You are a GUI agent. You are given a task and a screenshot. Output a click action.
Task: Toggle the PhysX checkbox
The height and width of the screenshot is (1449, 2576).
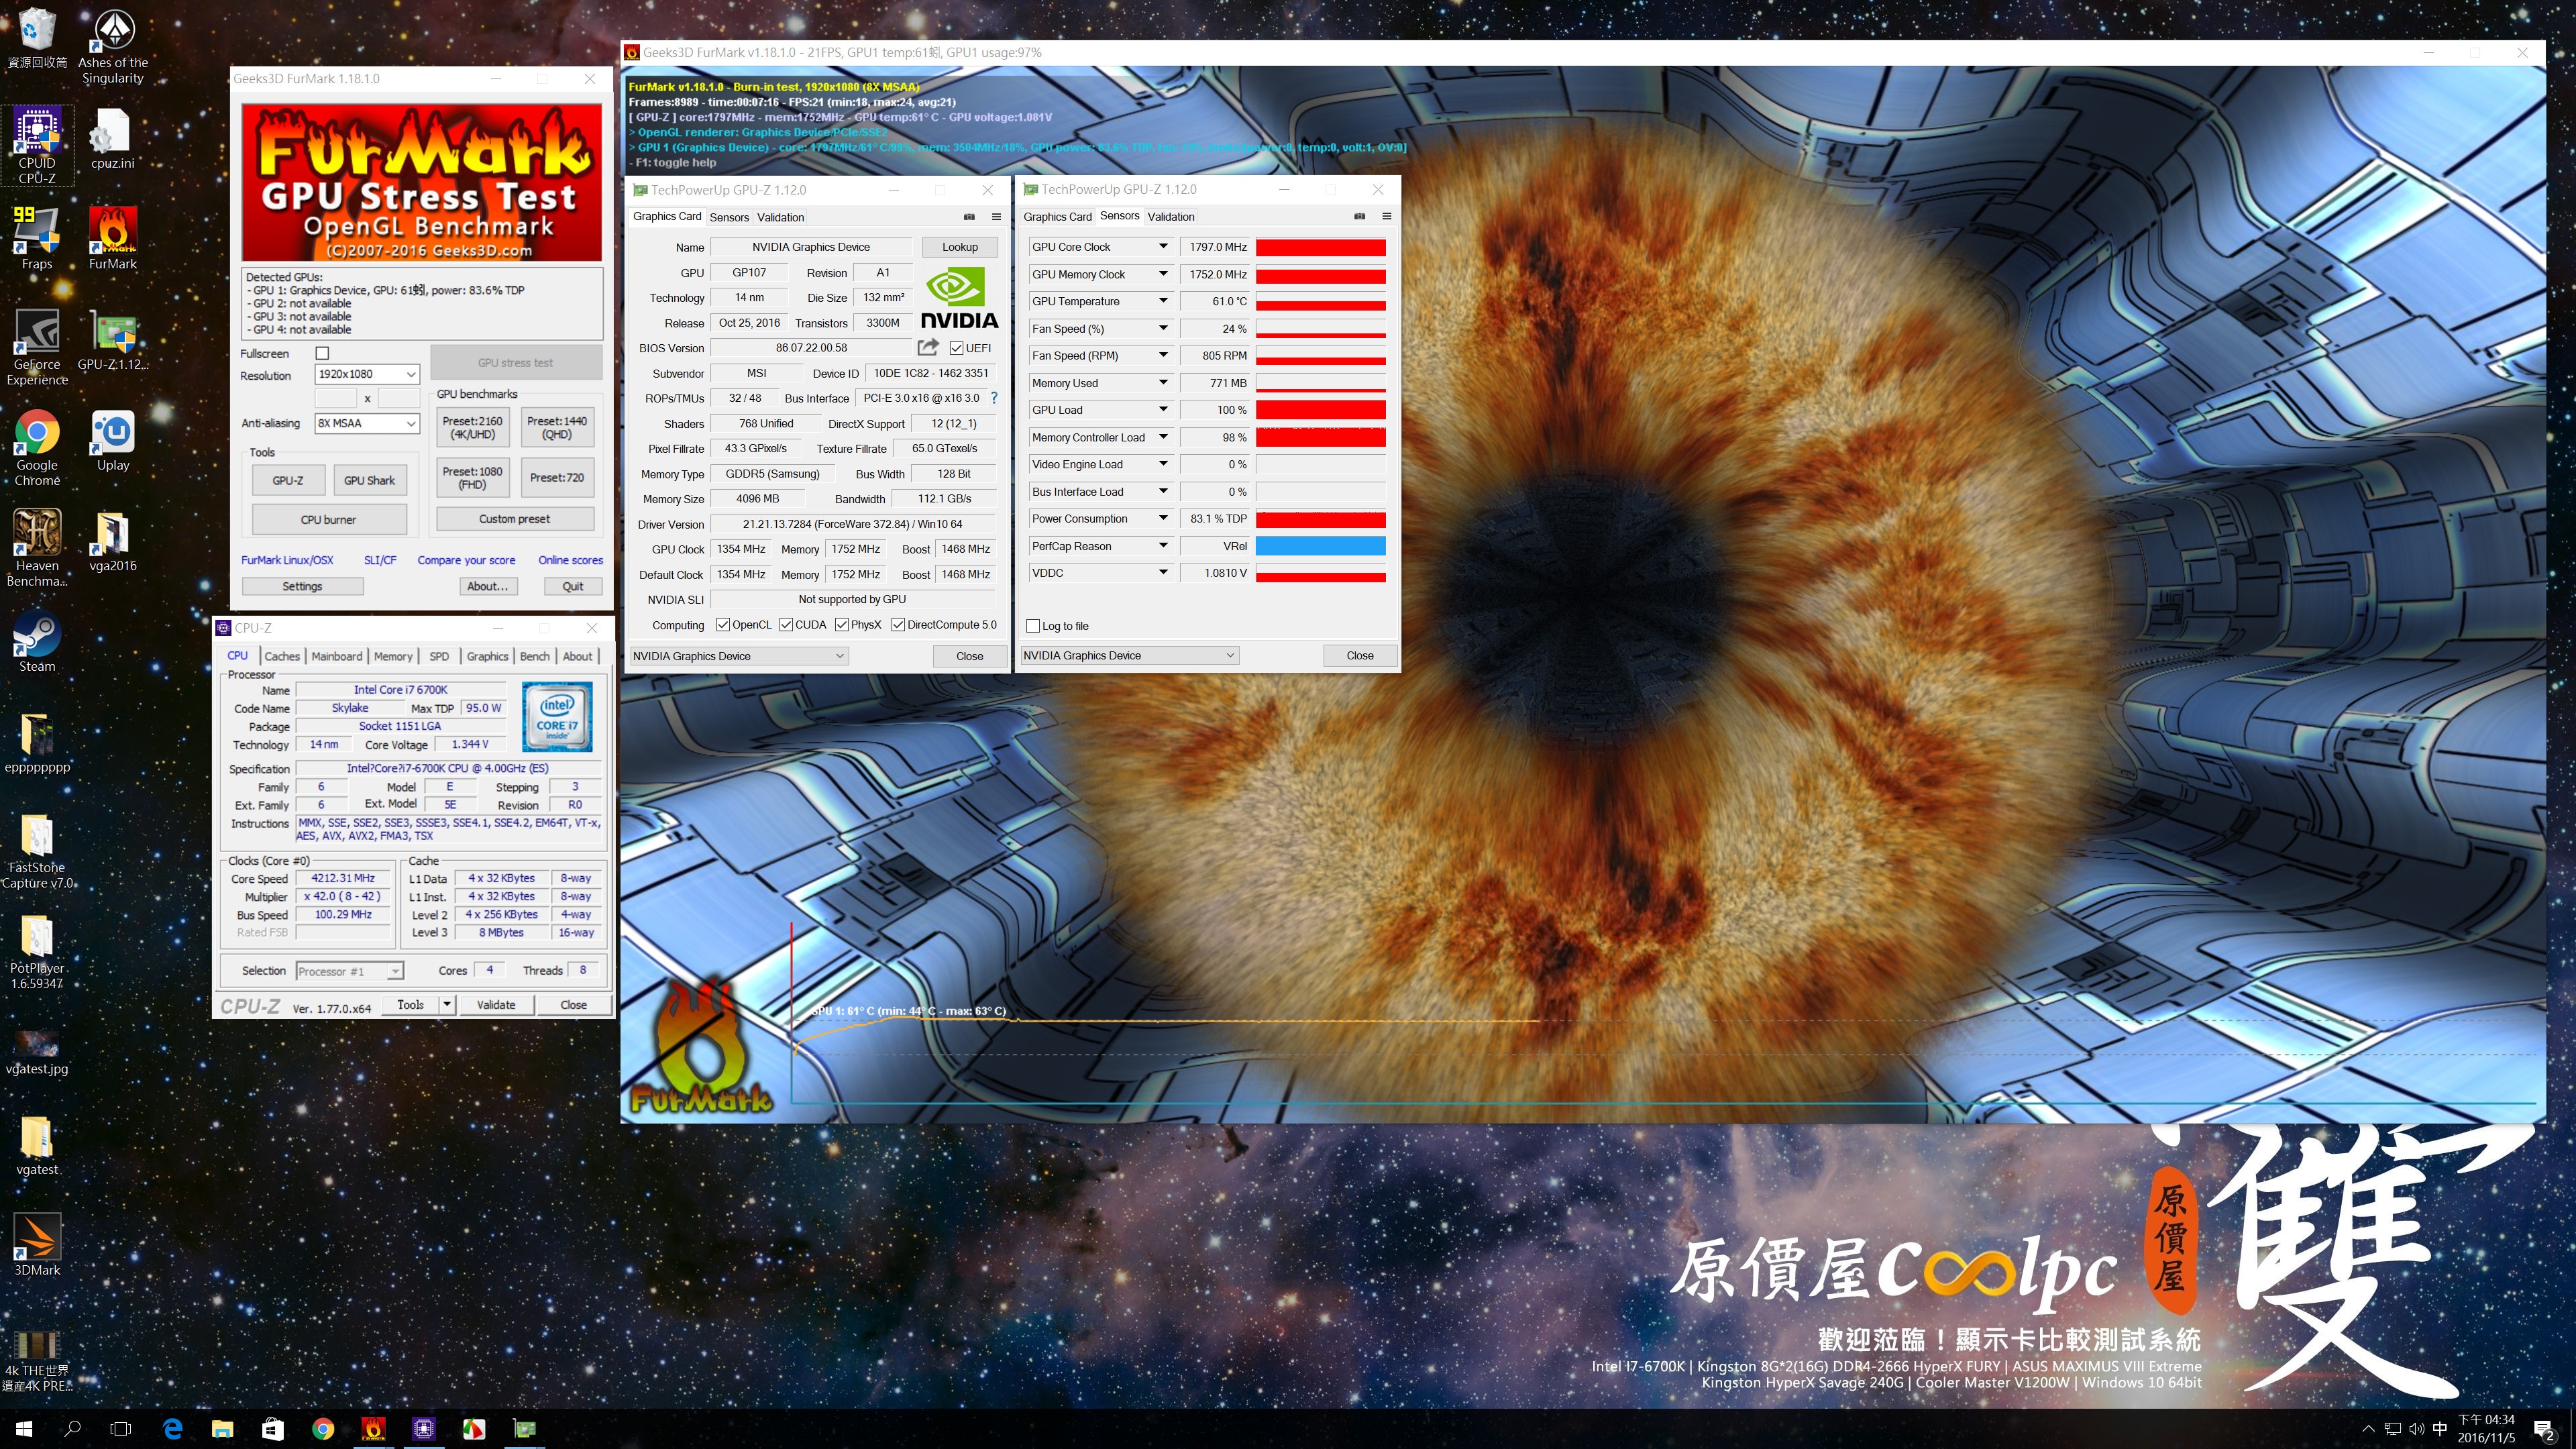point(842,625)
